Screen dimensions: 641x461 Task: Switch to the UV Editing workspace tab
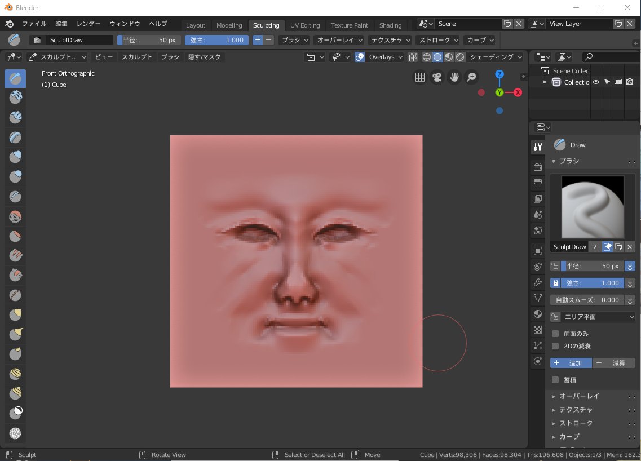pyautogui.click(x=305, y=25)
